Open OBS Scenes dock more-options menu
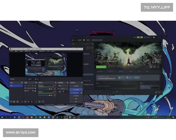Screen dimensions: 176x140 [22, 101]
